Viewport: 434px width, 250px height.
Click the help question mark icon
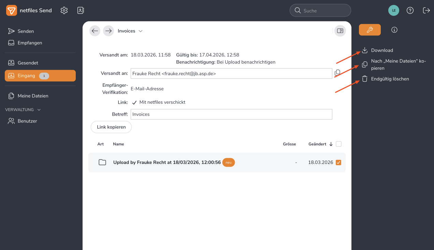pos(410,11)
